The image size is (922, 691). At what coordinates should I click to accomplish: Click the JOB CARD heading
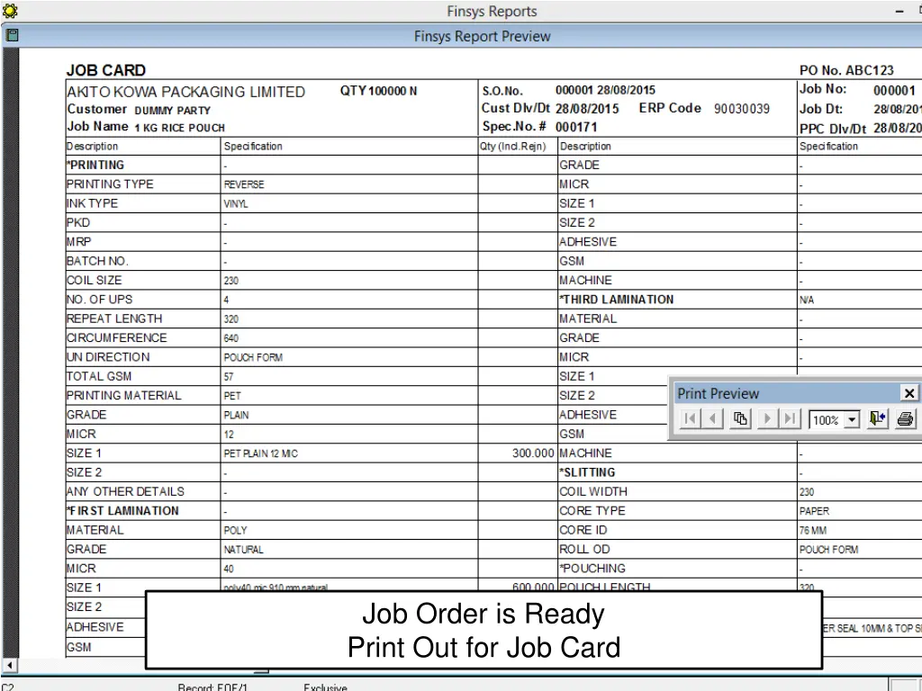[106, 70]
